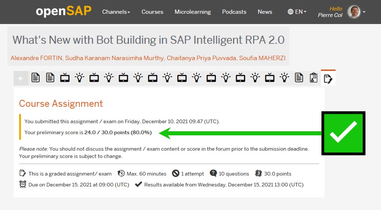The image size is (381, 210).
Task: Open the seventh lightbulb self-test icon
Action: (255, 78)
